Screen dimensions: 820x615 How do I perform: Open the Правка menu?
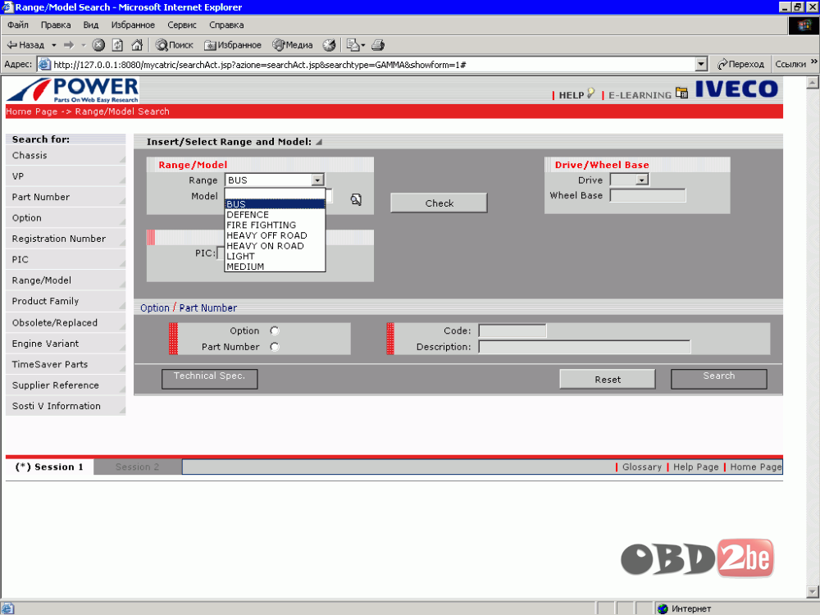point(56,25)
